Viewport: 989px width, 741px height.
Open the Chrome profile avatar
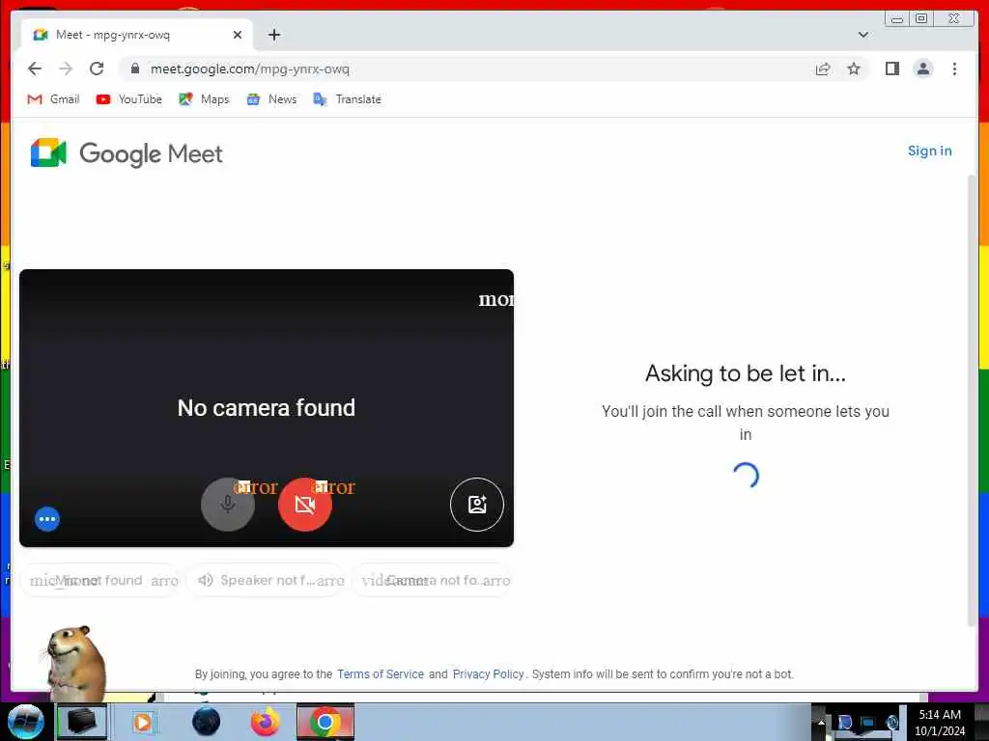point(922,69)
